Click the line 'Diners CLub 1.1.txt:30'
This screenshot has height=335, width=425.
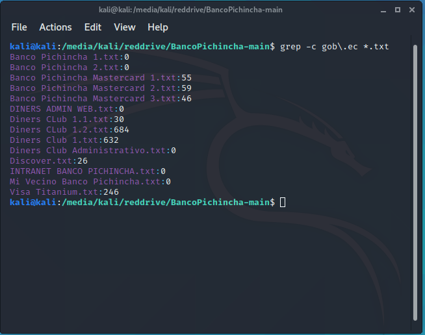(67, 119)
